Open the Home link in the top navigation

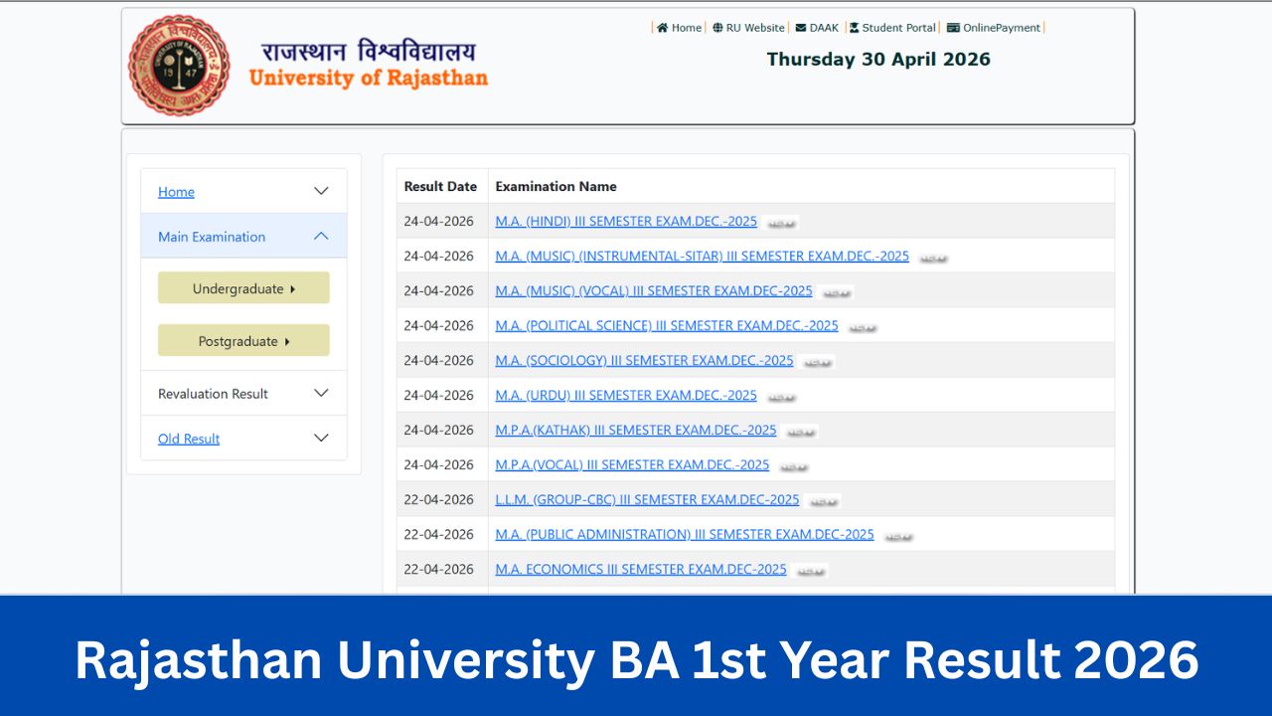click(x=687, y=28)
